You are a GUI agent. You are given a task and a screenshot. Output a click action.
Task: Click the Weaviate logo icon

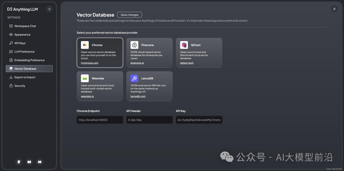point(85,78)
